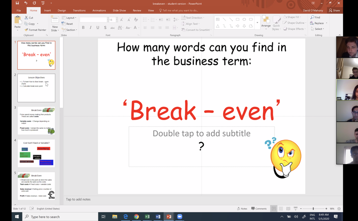Click the Share button
358x221 pixels.
(334, 10)
